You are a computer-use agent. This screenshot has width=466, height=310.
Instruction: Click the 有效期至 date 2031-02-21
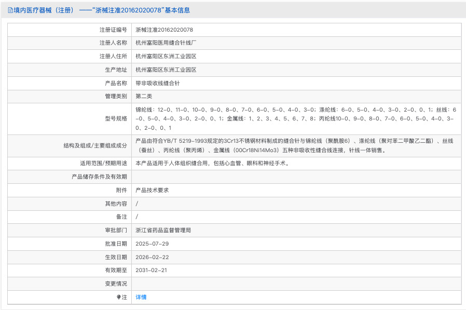(x=150, y=270)
